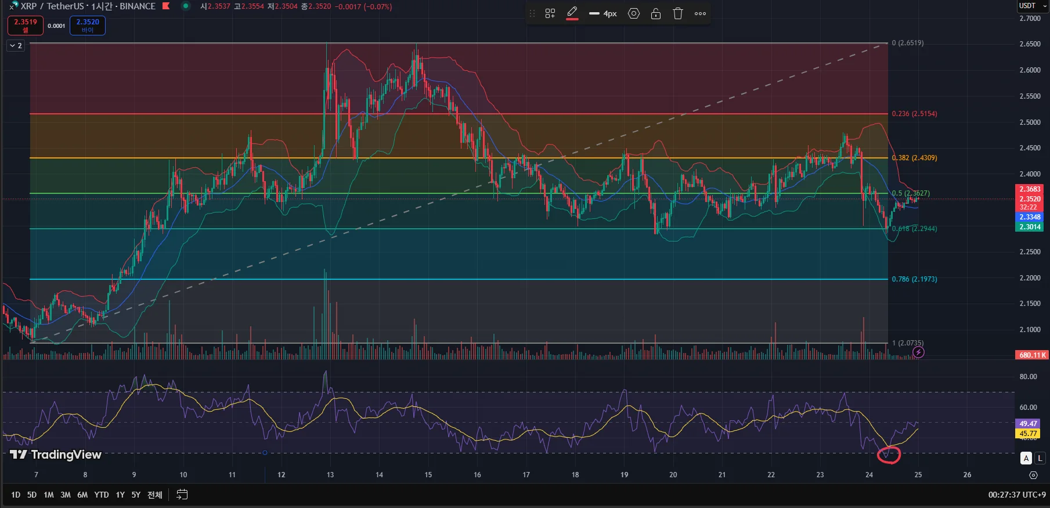
Task: Select the 전체 (all) time range
Action: (x=155, y=495)
